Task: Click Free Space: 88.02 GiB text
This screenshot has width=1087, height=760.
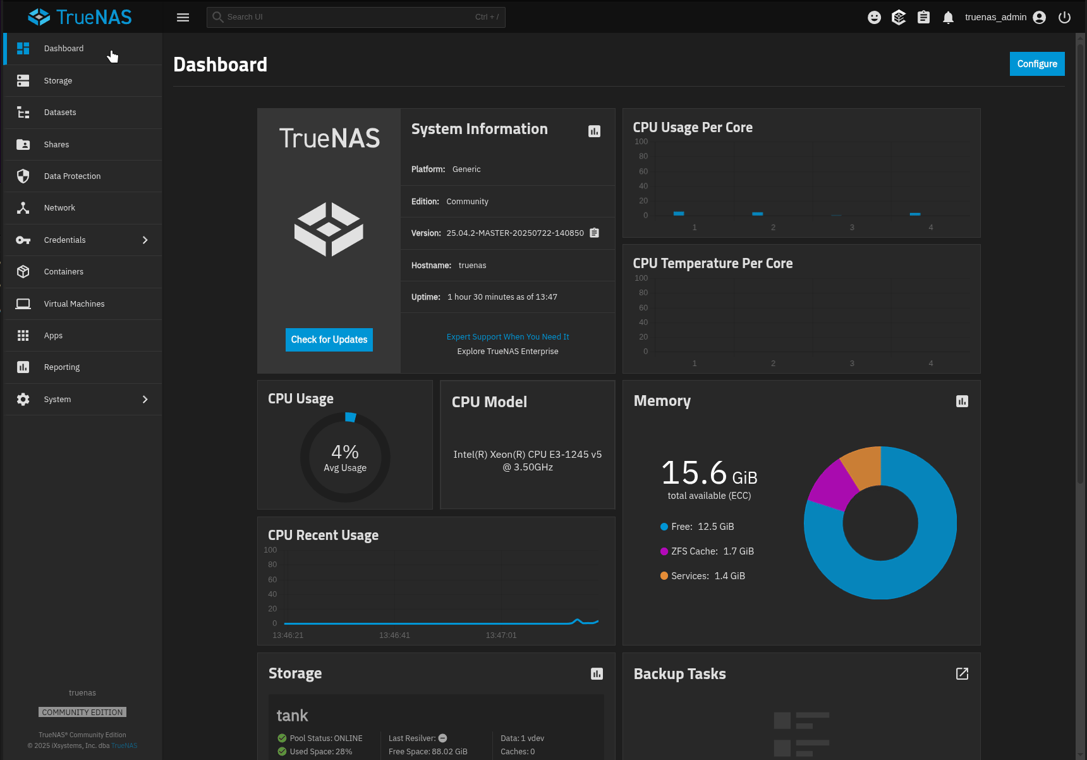Action: pyautogui.click(x=428, y=752)
